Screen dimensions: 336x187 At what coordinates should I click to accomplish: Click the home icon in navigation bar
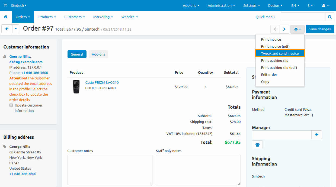pos(5,17)
